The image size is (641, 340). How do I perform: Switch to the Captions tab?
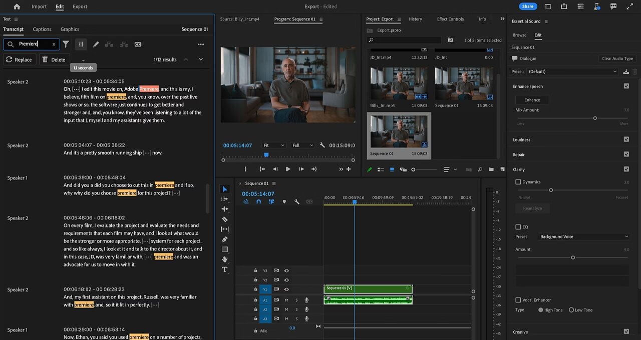[x=42, y=29]
